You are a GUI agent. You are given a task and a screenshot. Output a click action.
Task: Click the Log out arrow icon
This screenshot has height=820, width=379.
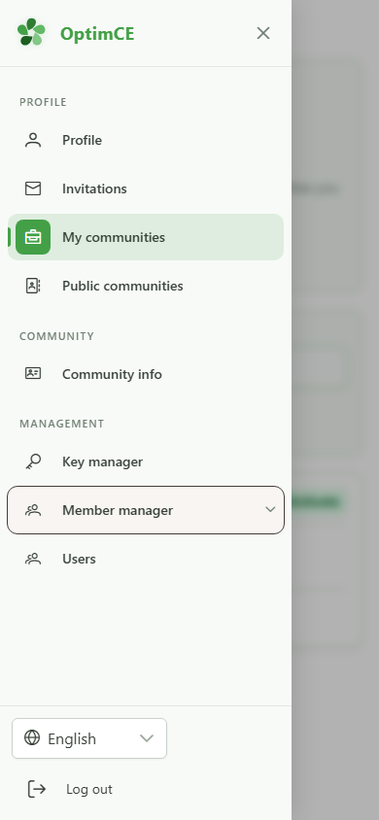(37, 789)
